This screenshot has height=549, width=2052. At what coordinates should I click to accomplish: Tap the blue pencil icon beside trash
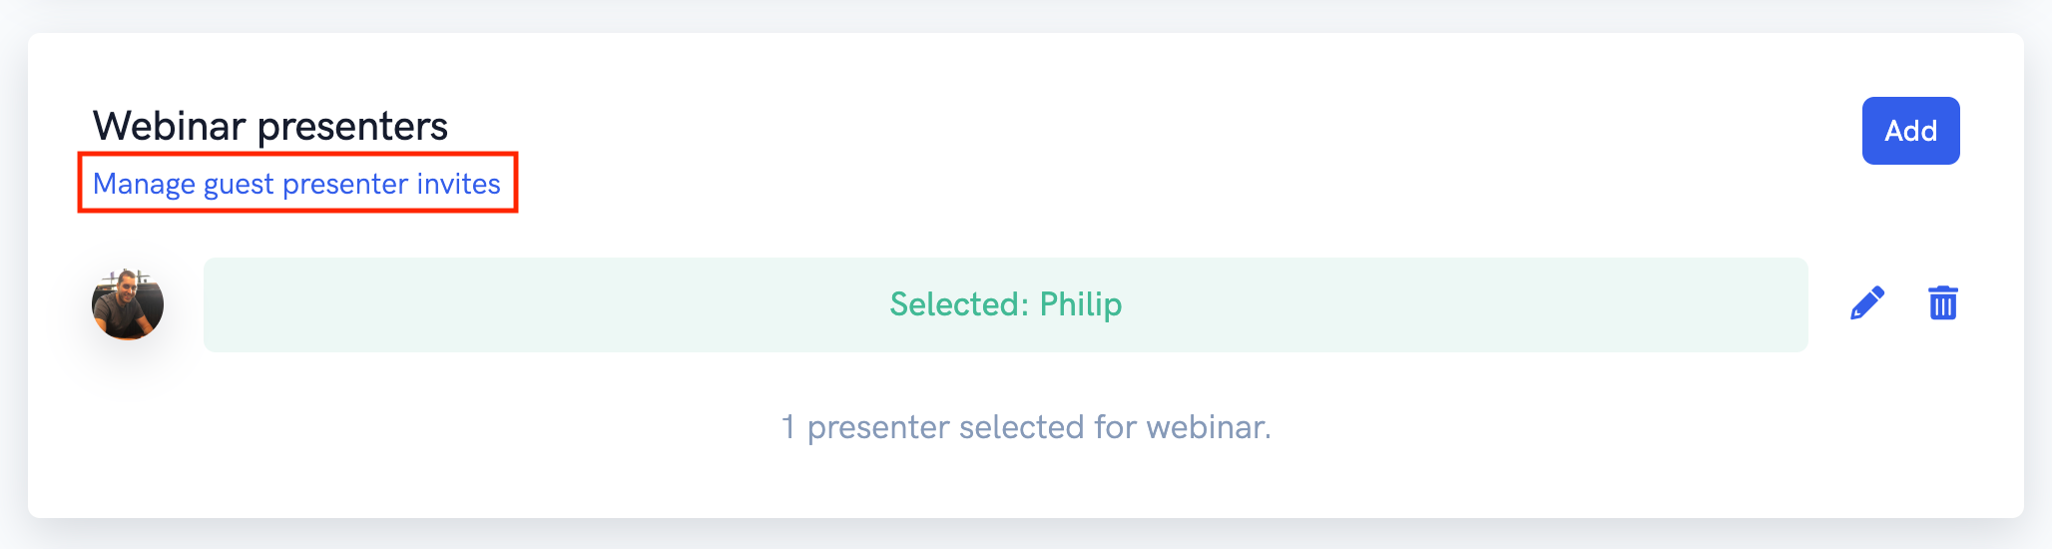tap(1867, 303)
